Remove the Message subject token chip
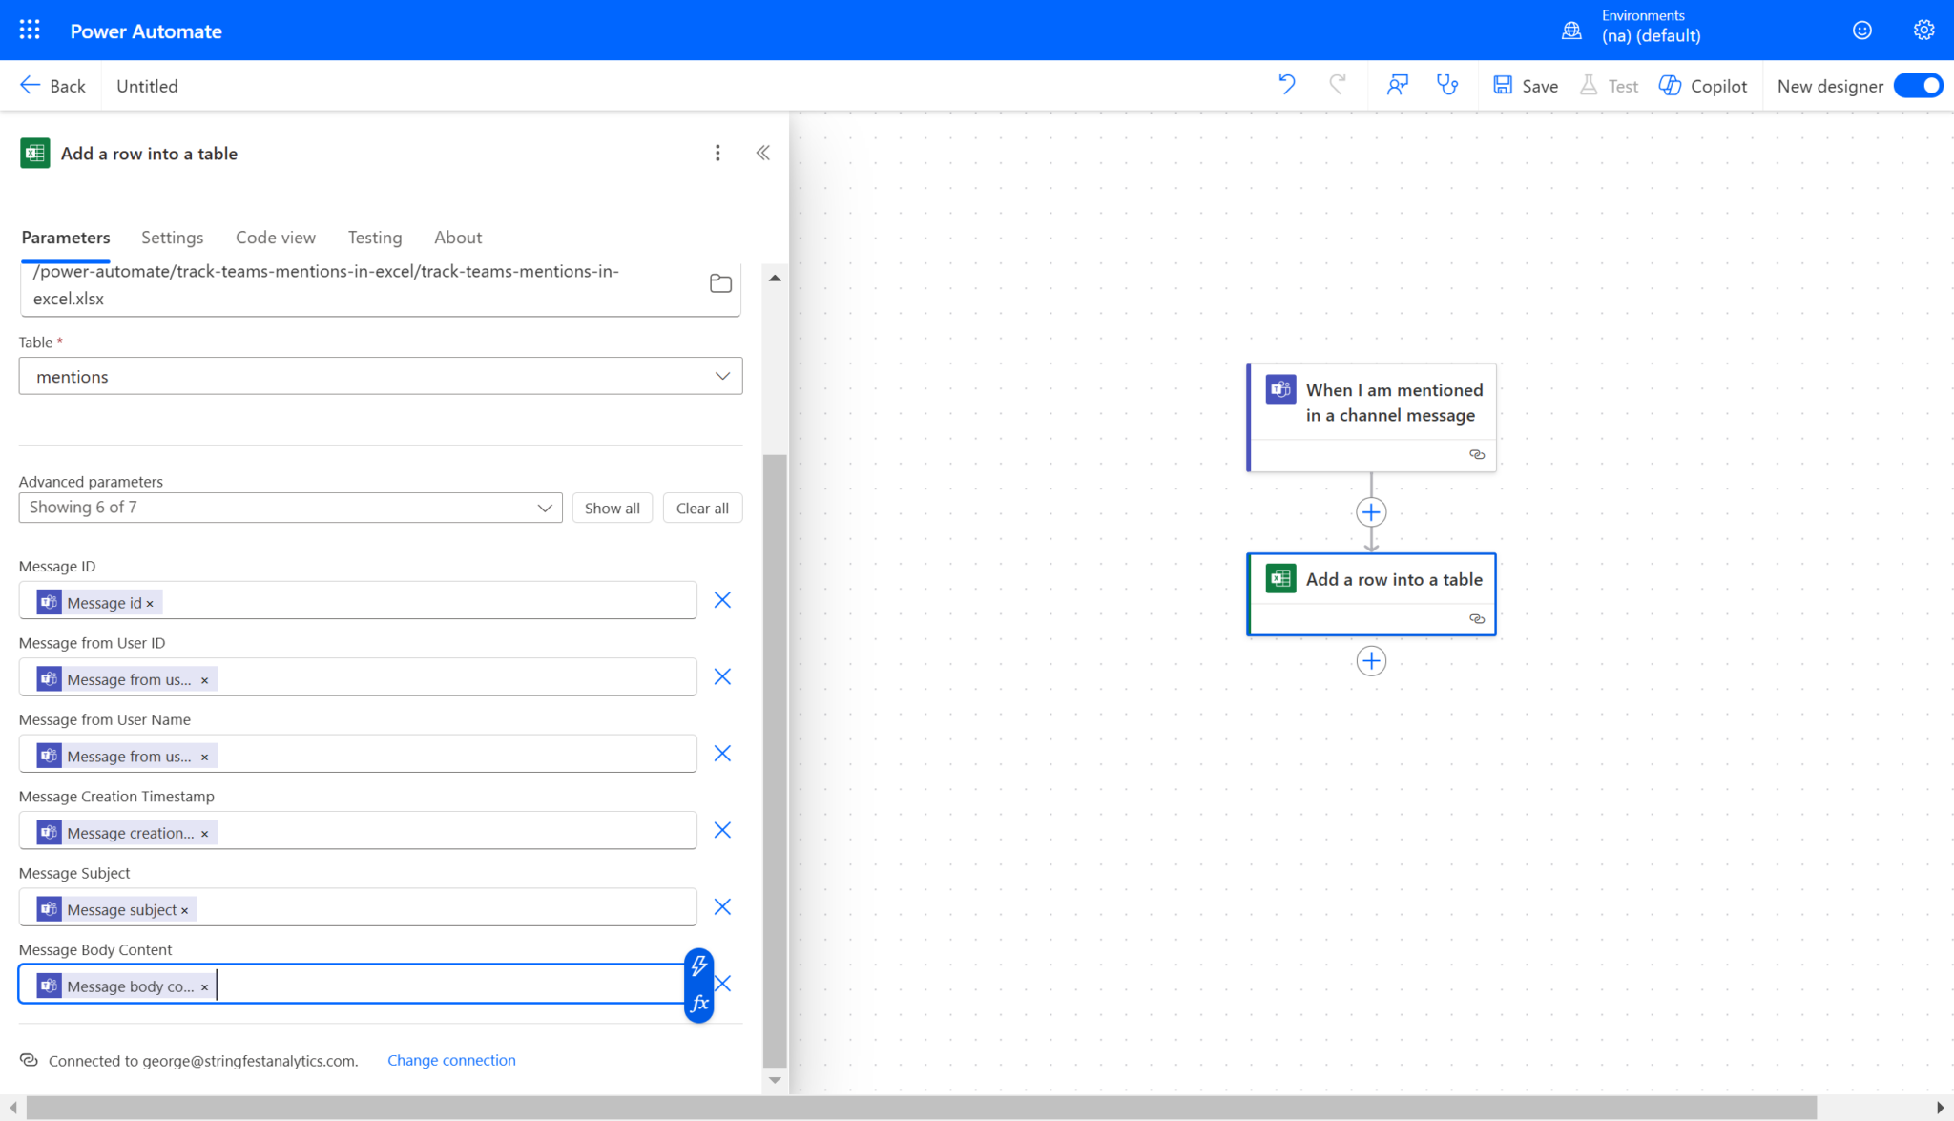 click(x=185, y=910)
